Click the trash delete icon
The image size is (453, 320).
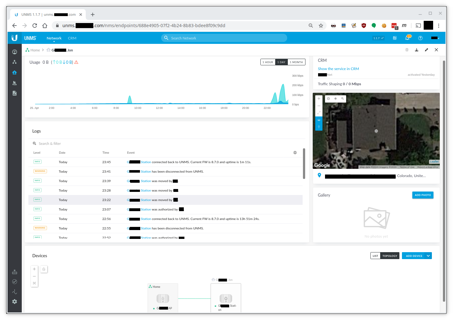407,50
